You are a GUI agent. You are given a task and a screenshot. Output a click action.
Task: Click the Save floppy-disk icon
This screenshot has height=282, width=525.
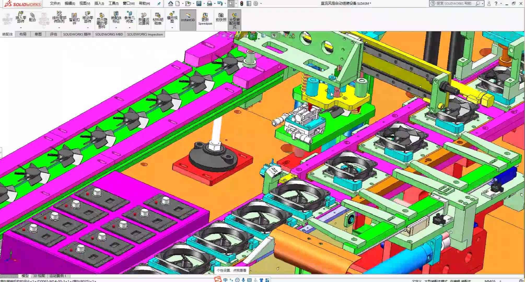coord(199,3)
